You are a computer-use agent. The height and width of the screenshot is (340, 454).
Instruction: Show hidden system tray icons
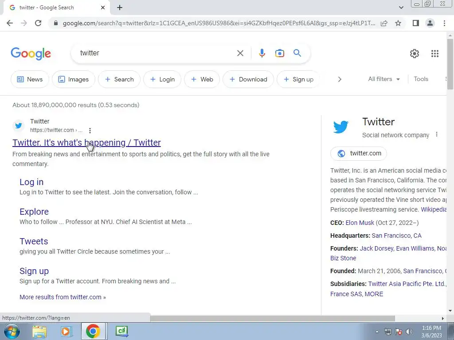click(x=377, y=332)
